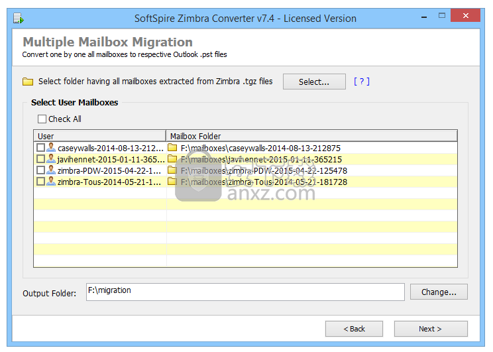493x352 pixels.
Task: Close the Zimbra Converter window
Action: pos(466,15)
